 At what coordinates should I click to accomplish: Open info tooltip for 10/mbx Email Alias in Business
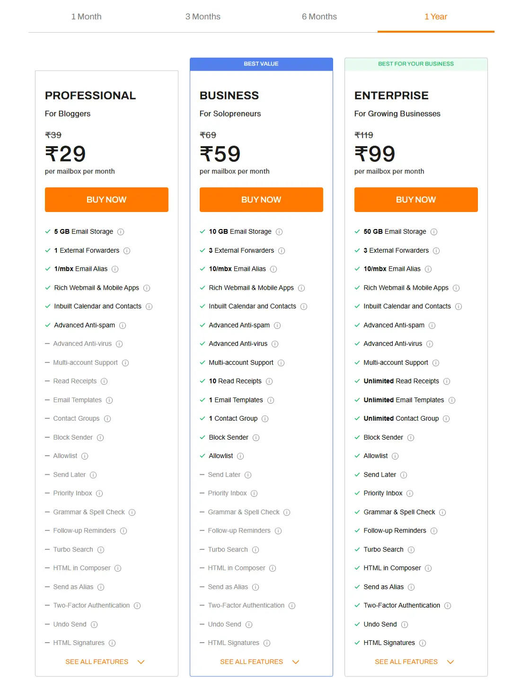click(x=274, y=269)
